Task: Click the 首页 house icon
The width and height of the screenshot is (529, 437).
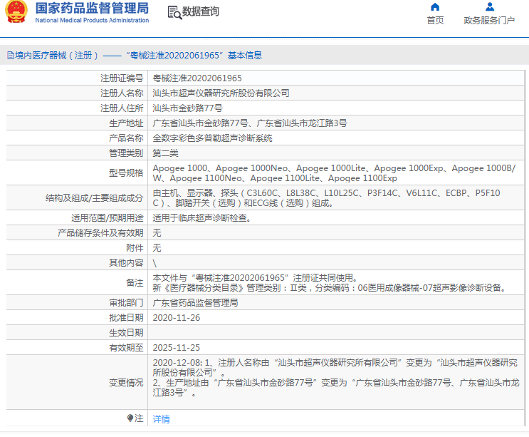Action: click(x=435, y=6)
